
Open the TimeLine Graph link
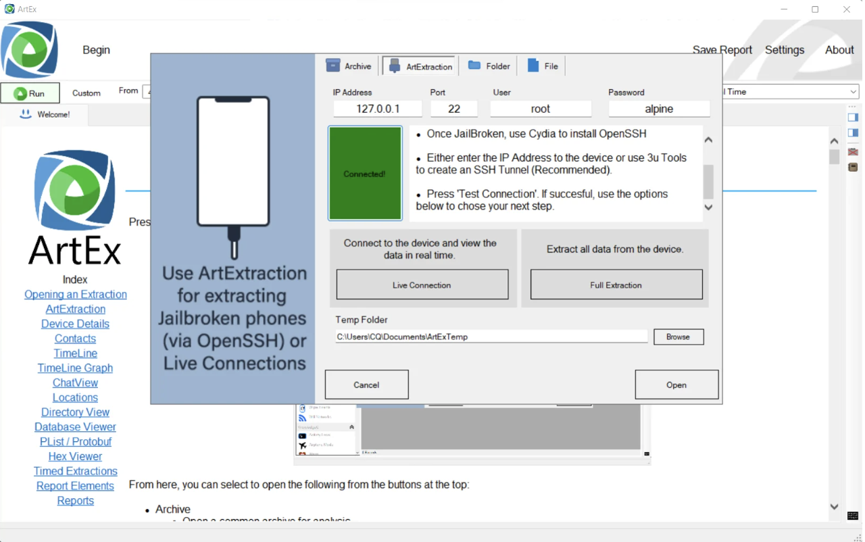[75, 368]
